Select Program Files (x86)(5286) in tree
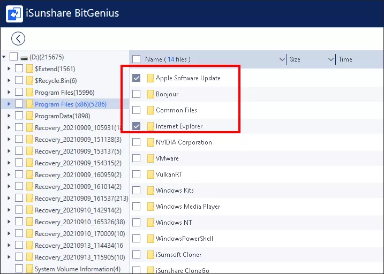Screen dimensions: 384x274 pos(71,104)
